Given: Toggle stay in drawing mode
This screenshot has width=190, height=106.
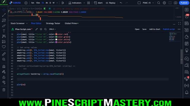Looking at the screenshot, I should click(x=4, y=72).
